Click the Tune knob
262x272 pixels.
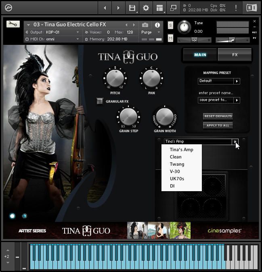(x=184, y=27)
